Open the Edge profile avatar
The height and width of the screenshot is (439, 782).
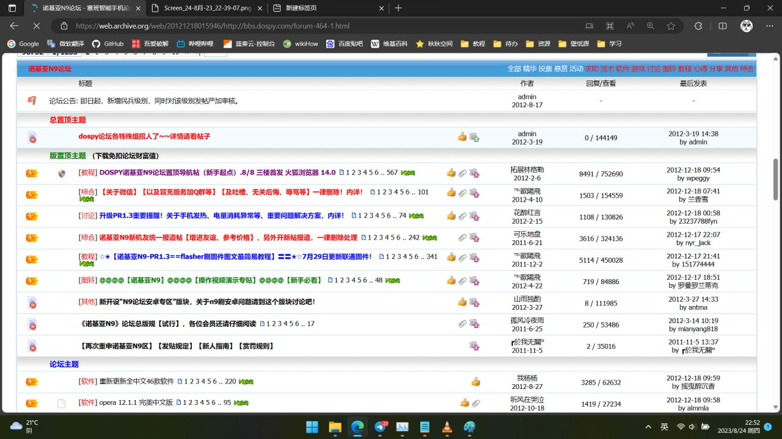[x=746, y=26]
